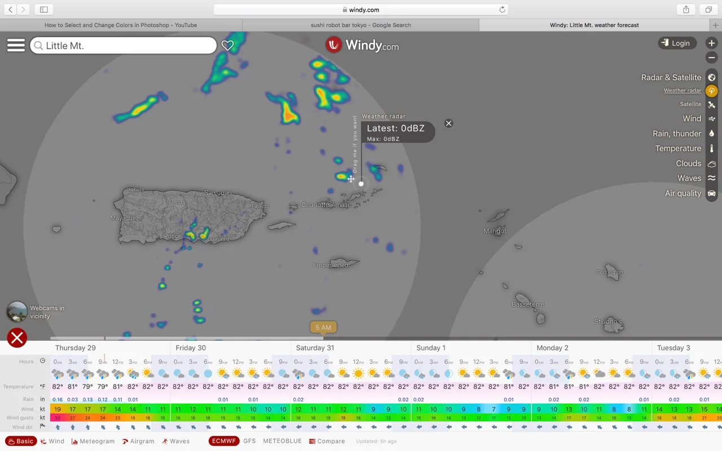Toggle rain unit in

(x=42, y=399)
